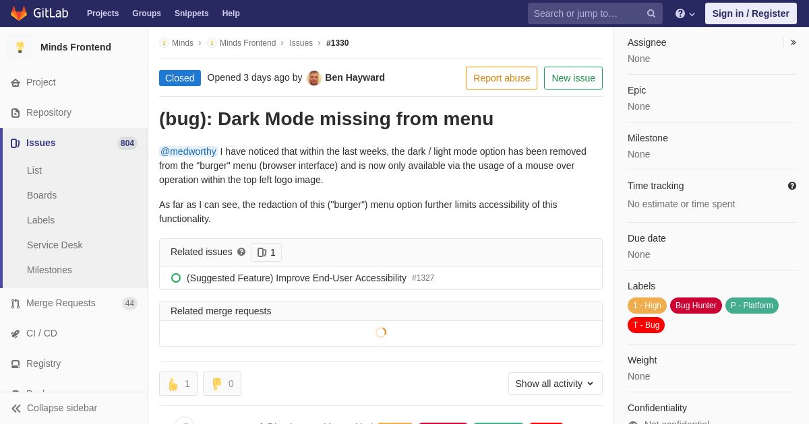The width and height of the screenshot is (809, 424).
Task: Click the open status circle of issue #1327
Action: point(176,278)
